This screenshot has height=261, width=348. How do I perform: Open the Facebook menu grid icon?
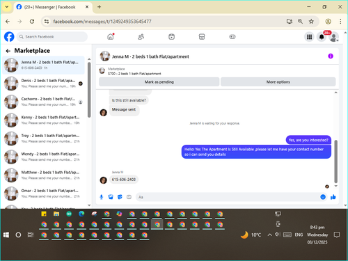(x=309, y=37)
